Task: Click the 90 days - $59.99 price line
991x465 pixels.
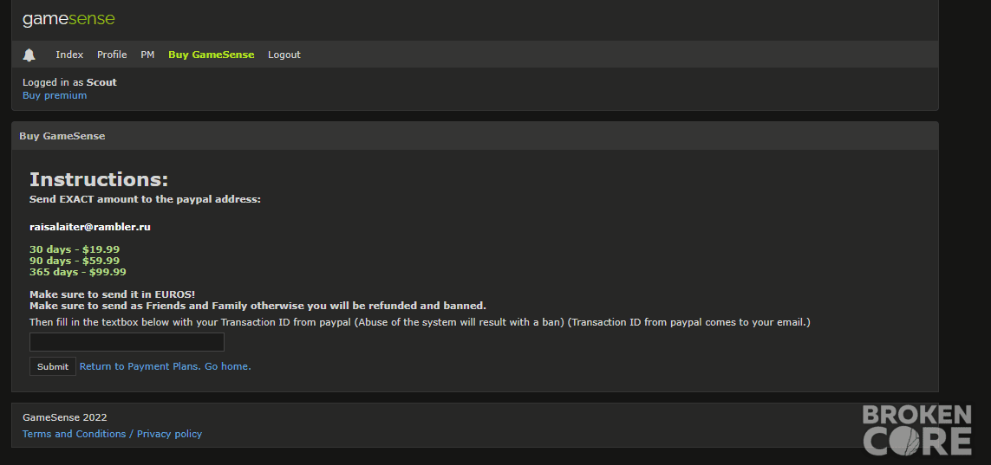Action: [x=75, y=262]
